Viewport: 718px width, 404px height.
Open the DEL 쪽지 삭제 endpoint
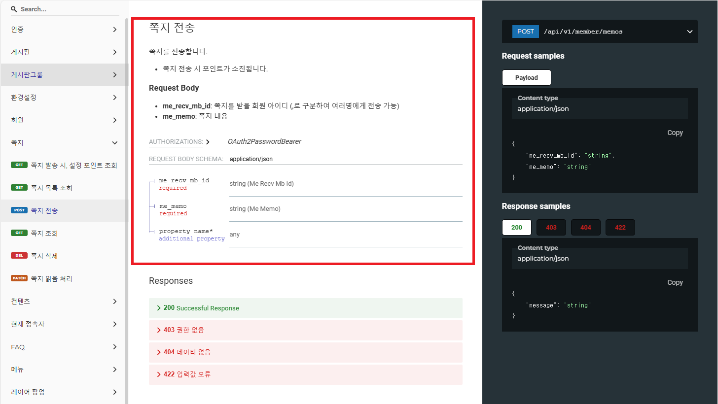44,256
